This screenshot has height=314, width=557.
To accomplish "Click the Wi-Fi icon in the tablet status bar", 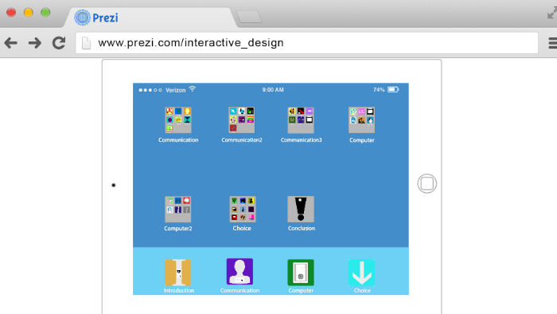I will [x=193, y=89].
